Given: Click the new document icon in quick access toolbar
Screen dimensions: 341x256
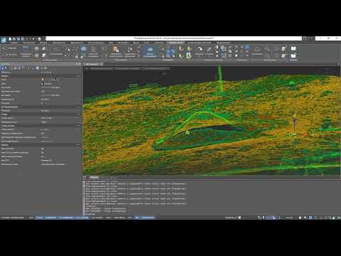Looking at the screenshot, I should [x=10, y=38].
